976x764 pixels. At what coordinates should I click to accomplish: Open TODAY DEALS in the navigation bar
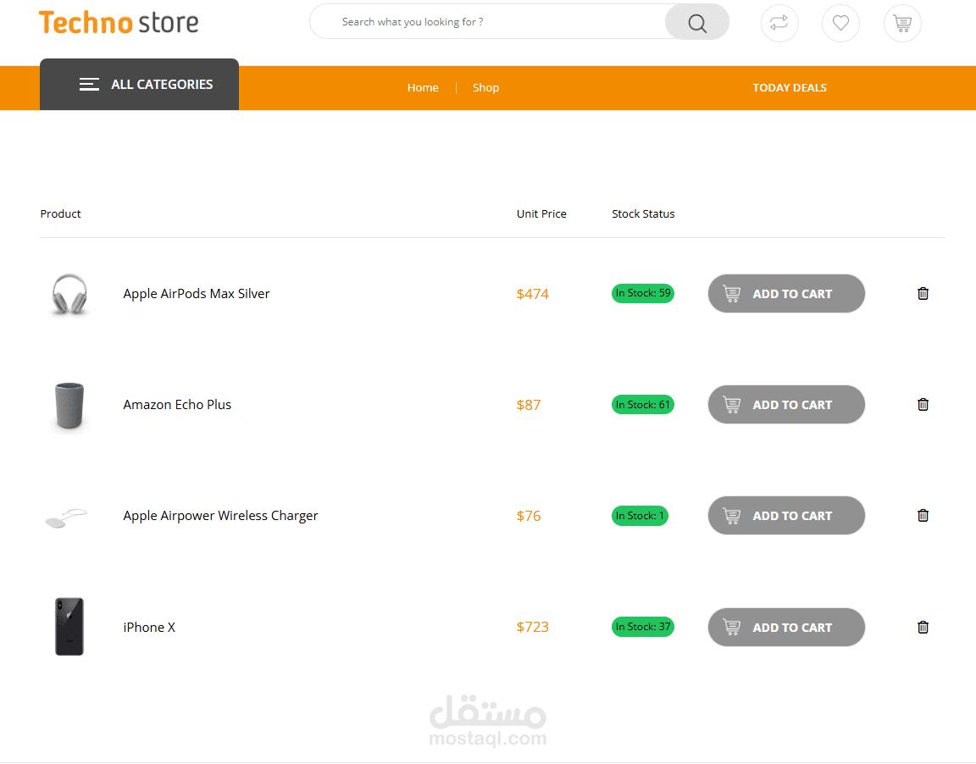(790, 88)
